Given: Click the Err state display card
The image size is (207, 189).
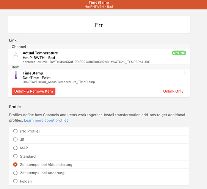Looking at the screenshot, I should coord(99,25).
